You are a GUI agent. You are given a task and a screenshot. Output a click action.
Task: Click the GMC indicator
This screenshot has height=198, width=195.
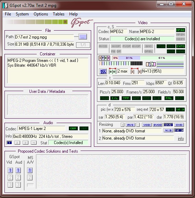click(148, 46)
